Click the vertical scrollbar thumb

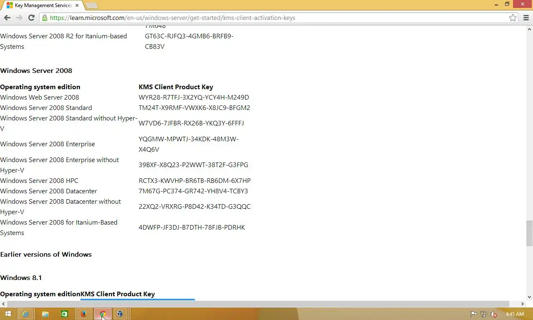tap(530, 233)
